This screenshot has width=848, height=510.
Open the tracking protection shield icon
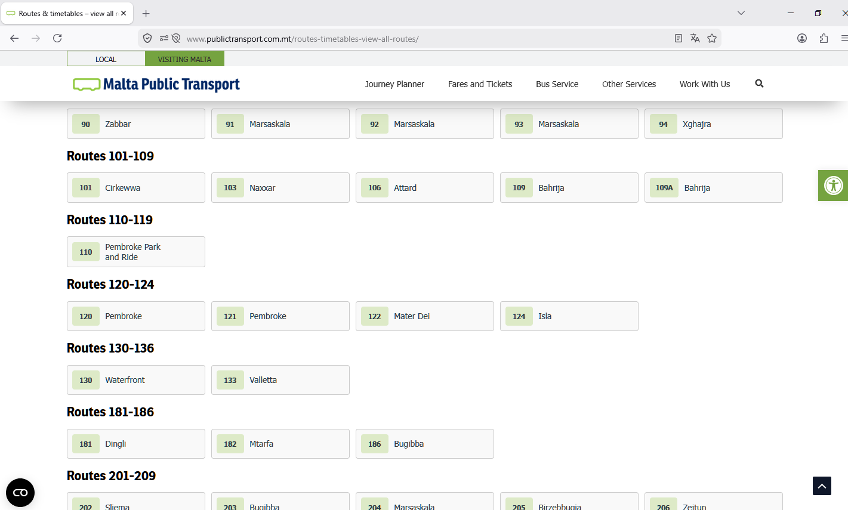point(147,38)
